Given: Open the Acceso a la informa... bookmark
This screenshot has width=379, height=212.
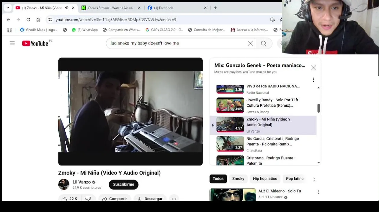Looking at the screenshot, I should [249, 30].
